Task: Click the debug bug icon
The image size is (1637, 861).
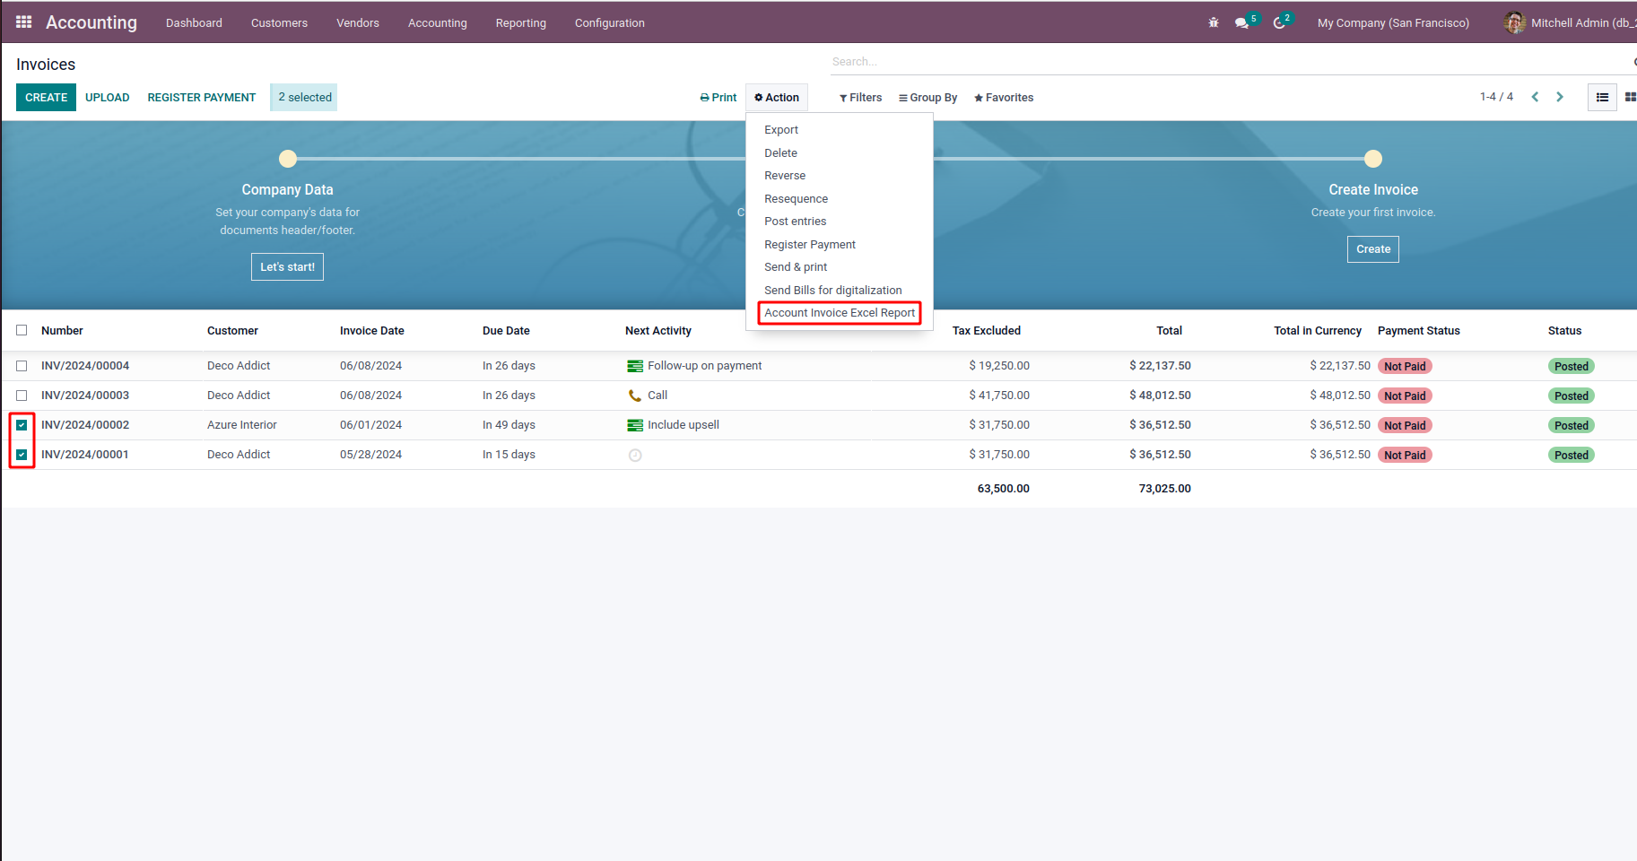Action: (1214, 23)
